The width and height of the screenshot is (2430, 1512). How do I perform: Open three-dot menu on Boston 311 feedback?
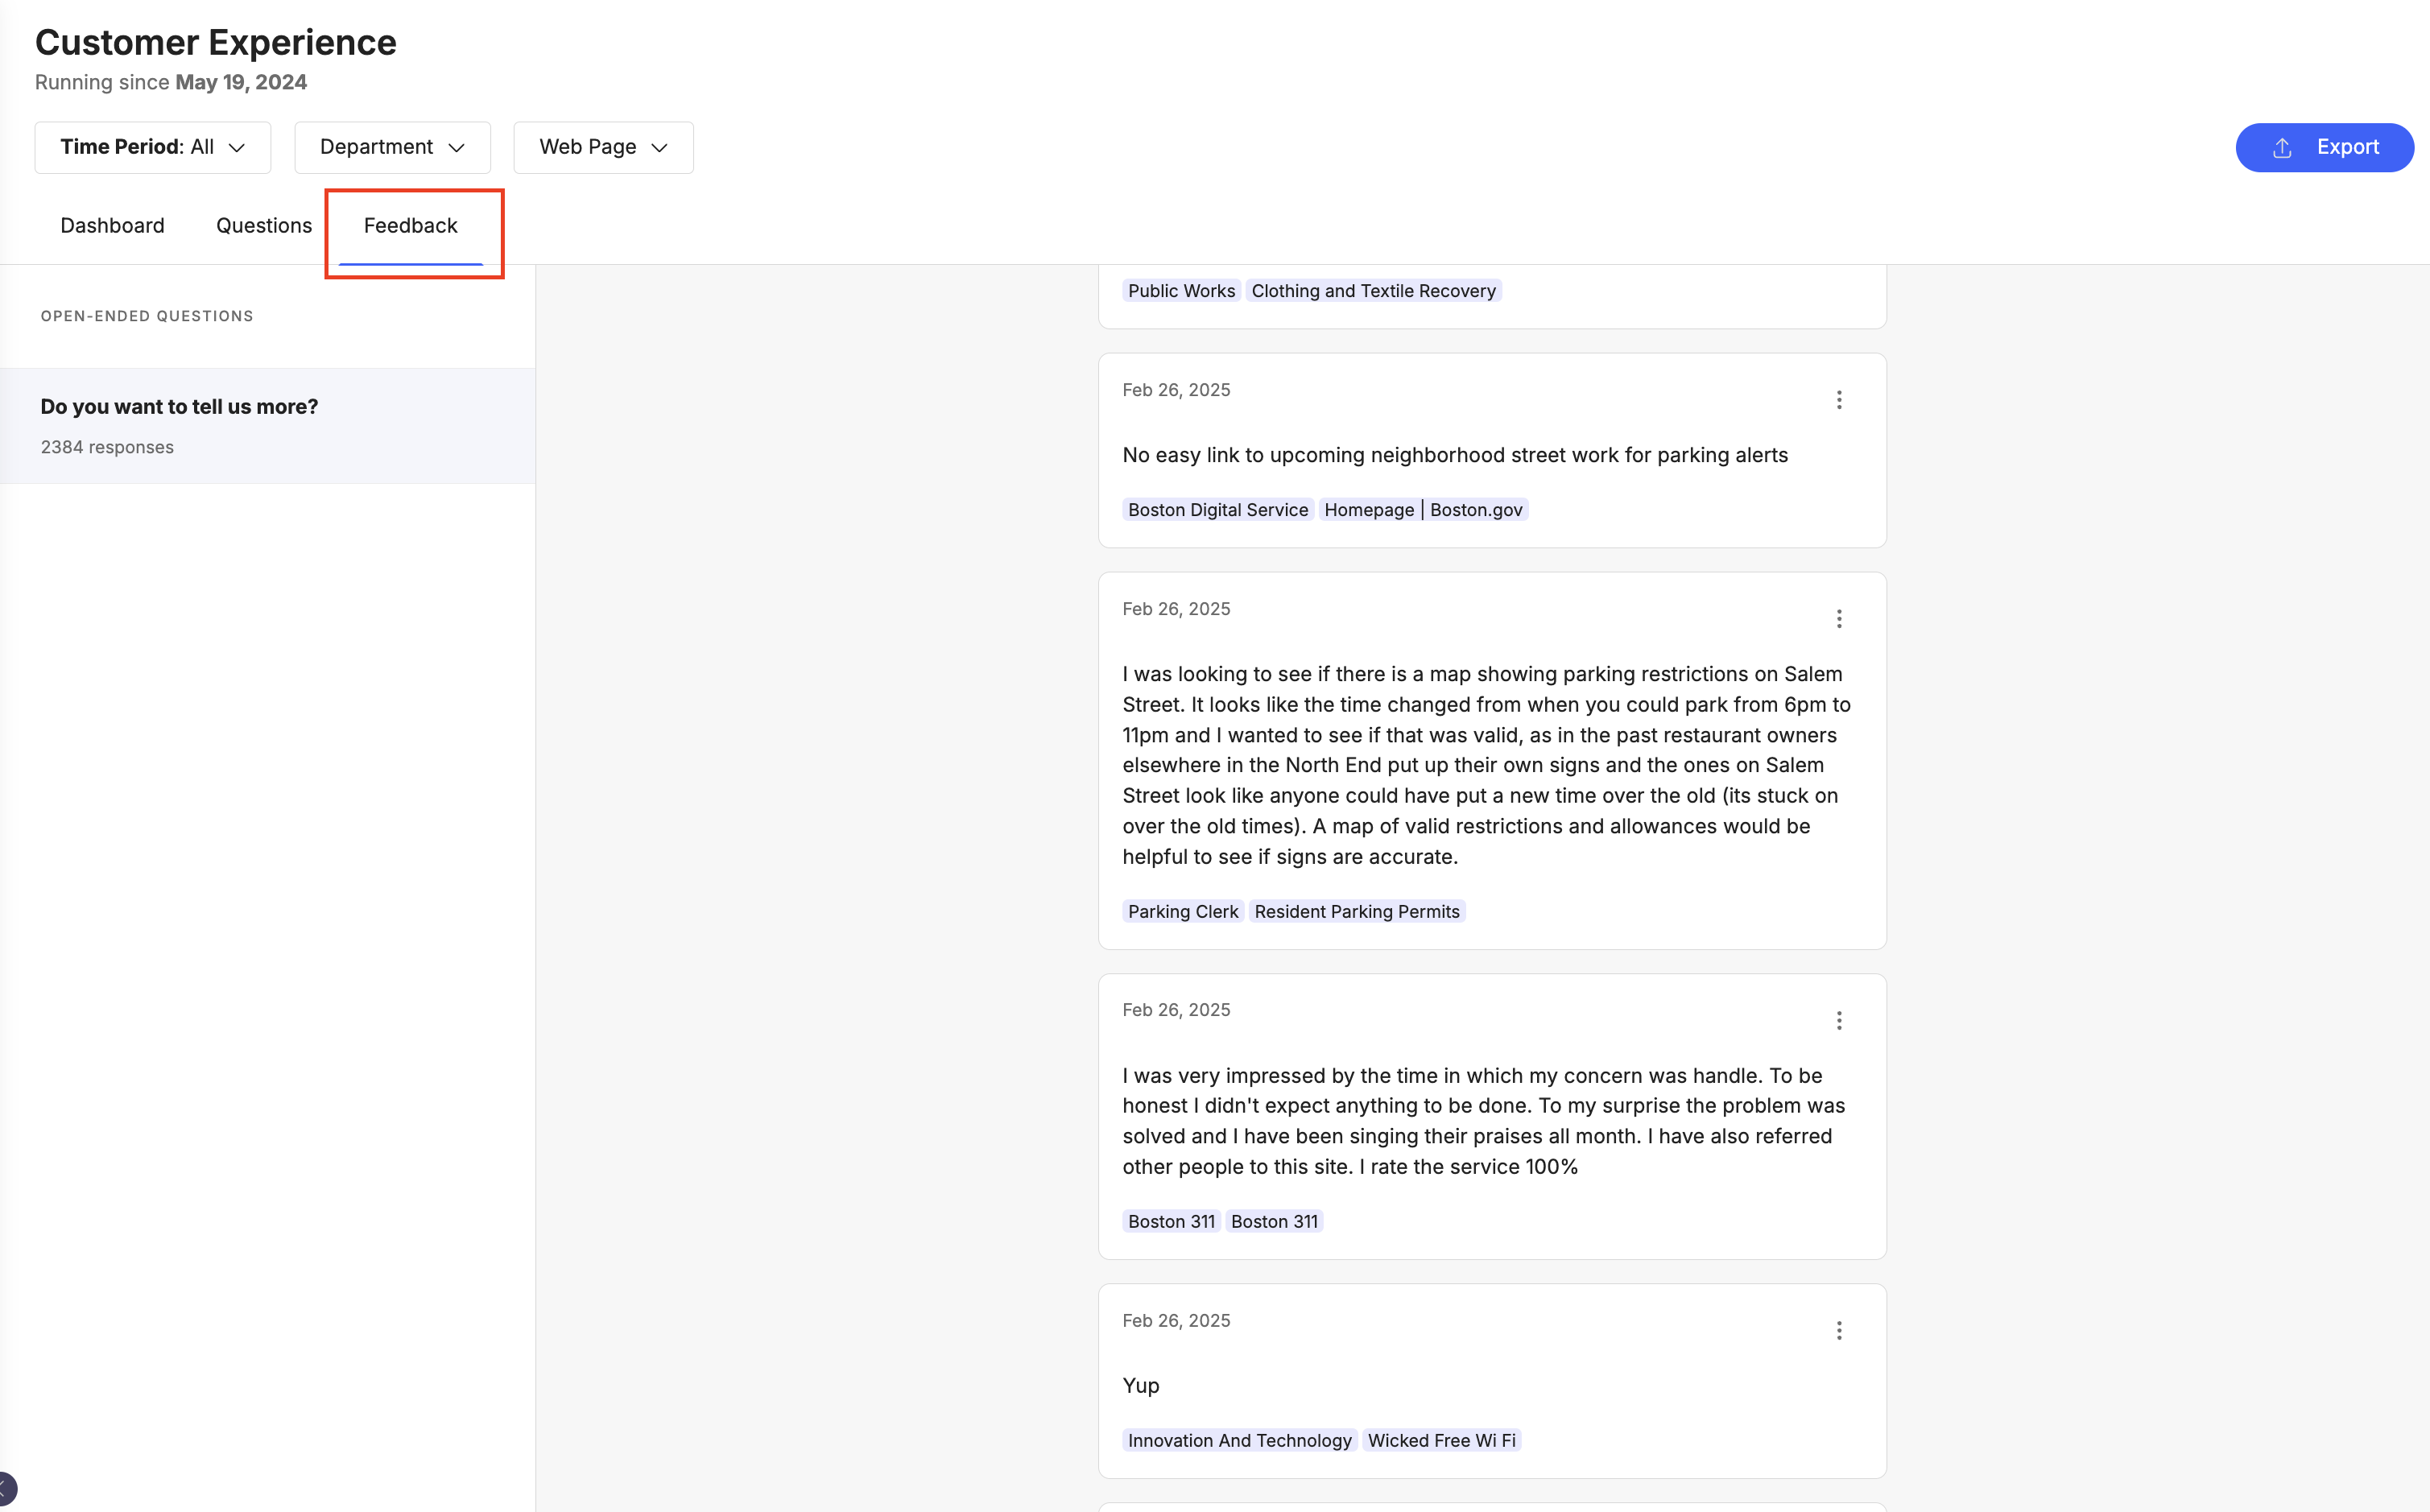click(1838, 1020)
